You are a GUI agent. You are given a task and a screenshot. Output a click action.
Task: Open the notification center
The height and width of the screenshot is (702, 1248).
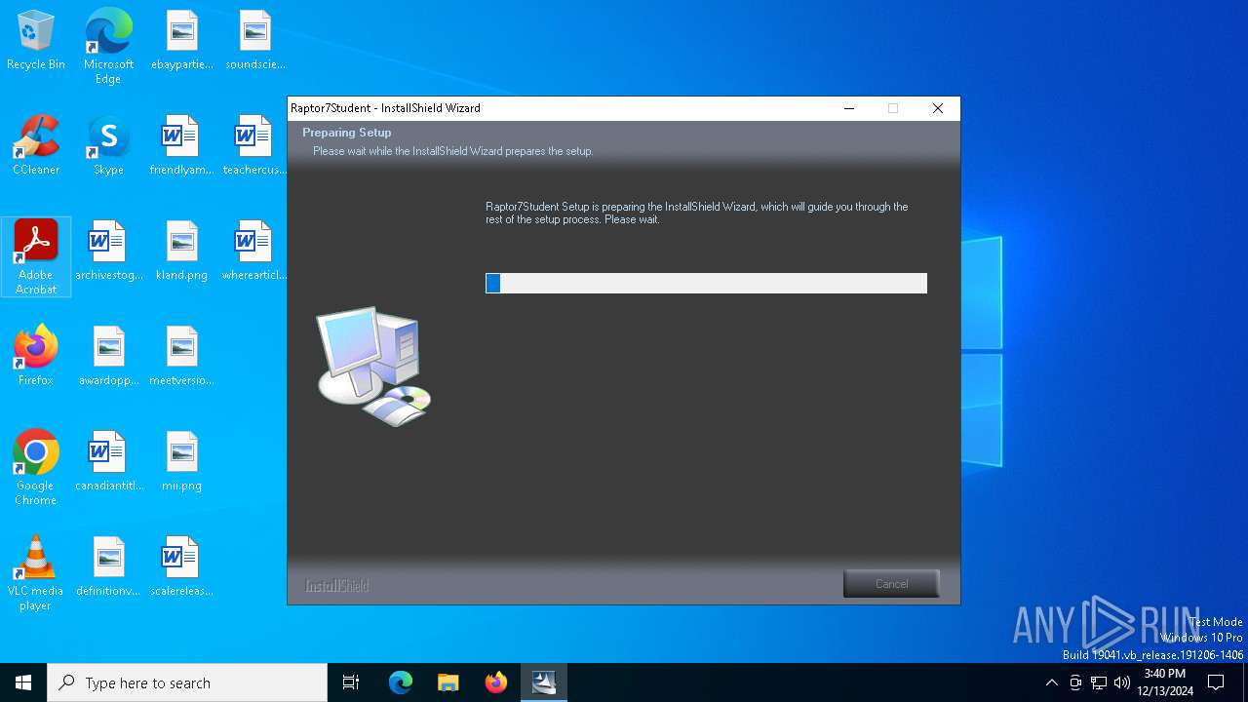point(1216,682)
